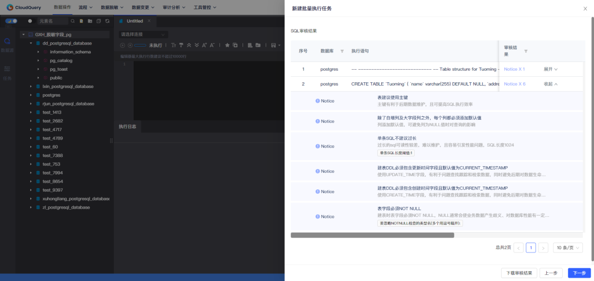Click the text format (Tт) icon
The width and height of the screenshot is (594, 281).
coord(173,45)
